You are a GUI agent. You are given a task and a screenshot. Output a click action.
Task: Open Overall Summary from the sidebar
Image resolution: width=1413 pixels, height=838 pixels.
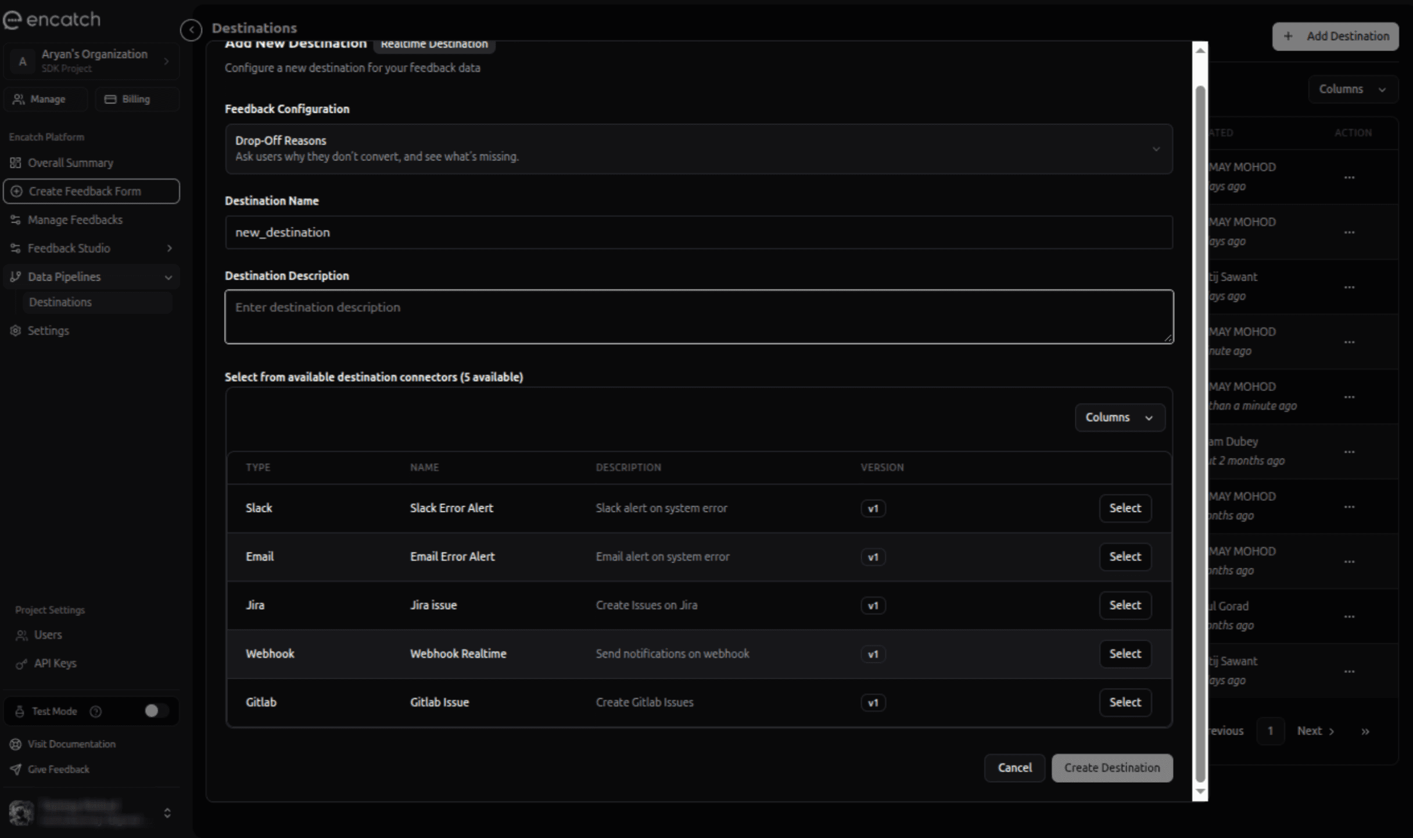coord(70,163)
